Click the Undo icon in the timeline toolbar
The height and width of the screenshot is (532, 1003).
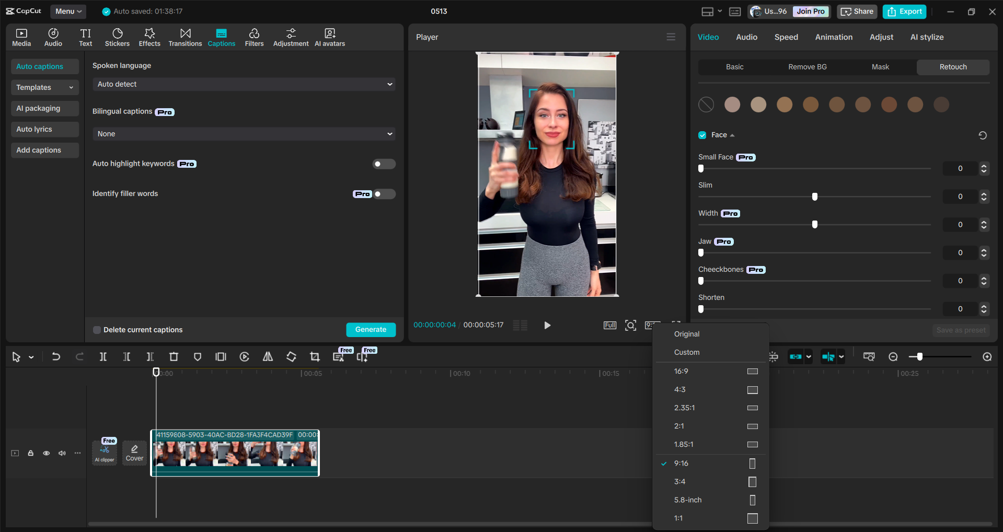pos(56,357)
